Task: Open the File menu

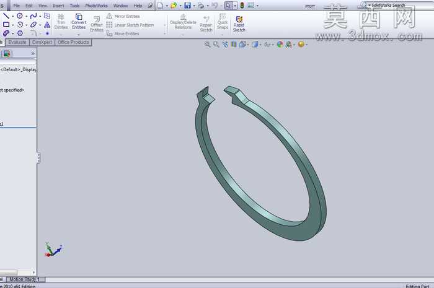Action: coord(17,6)
